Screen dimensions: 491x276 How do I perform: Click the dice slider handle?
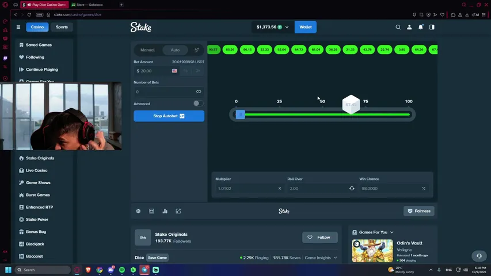pos(240,114)
